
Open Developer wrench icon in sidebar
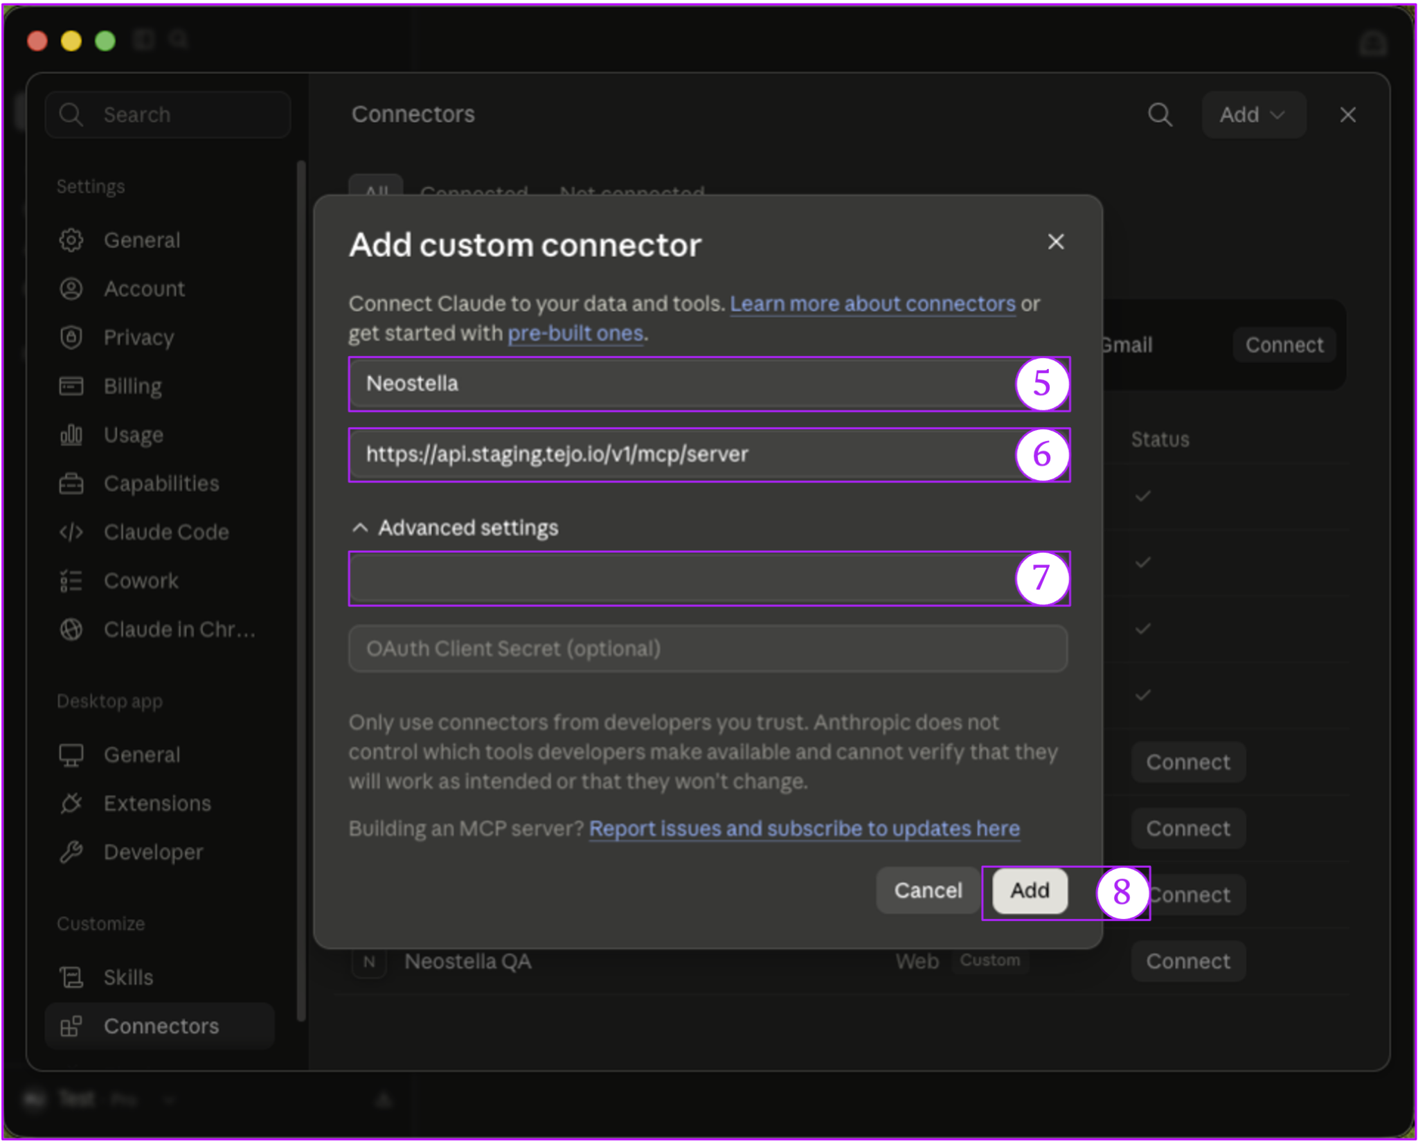point(71,852)
